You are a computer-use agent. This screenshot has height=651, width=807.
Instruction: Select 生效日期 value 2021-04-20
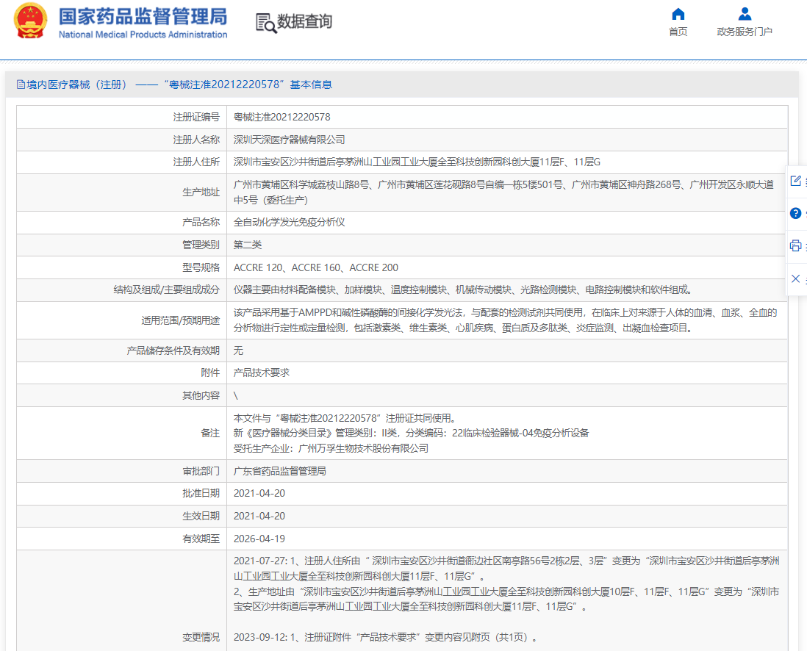259,516
